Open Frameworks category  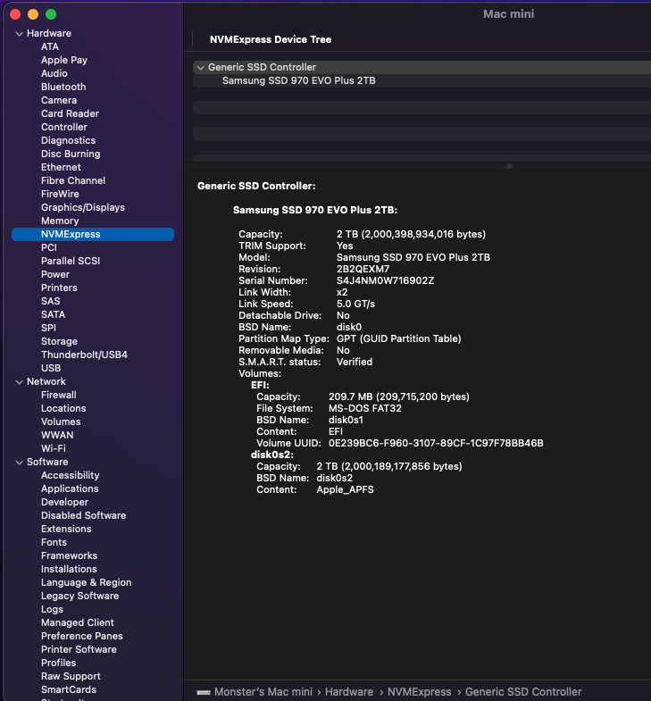coord(70,556)
